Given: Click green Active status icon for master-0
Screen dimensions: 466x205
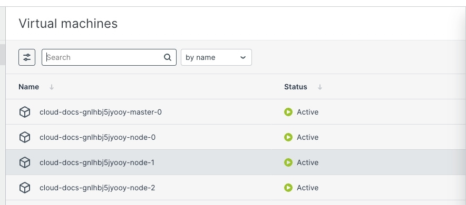Looking at the screenshot, I should [288, 112].
